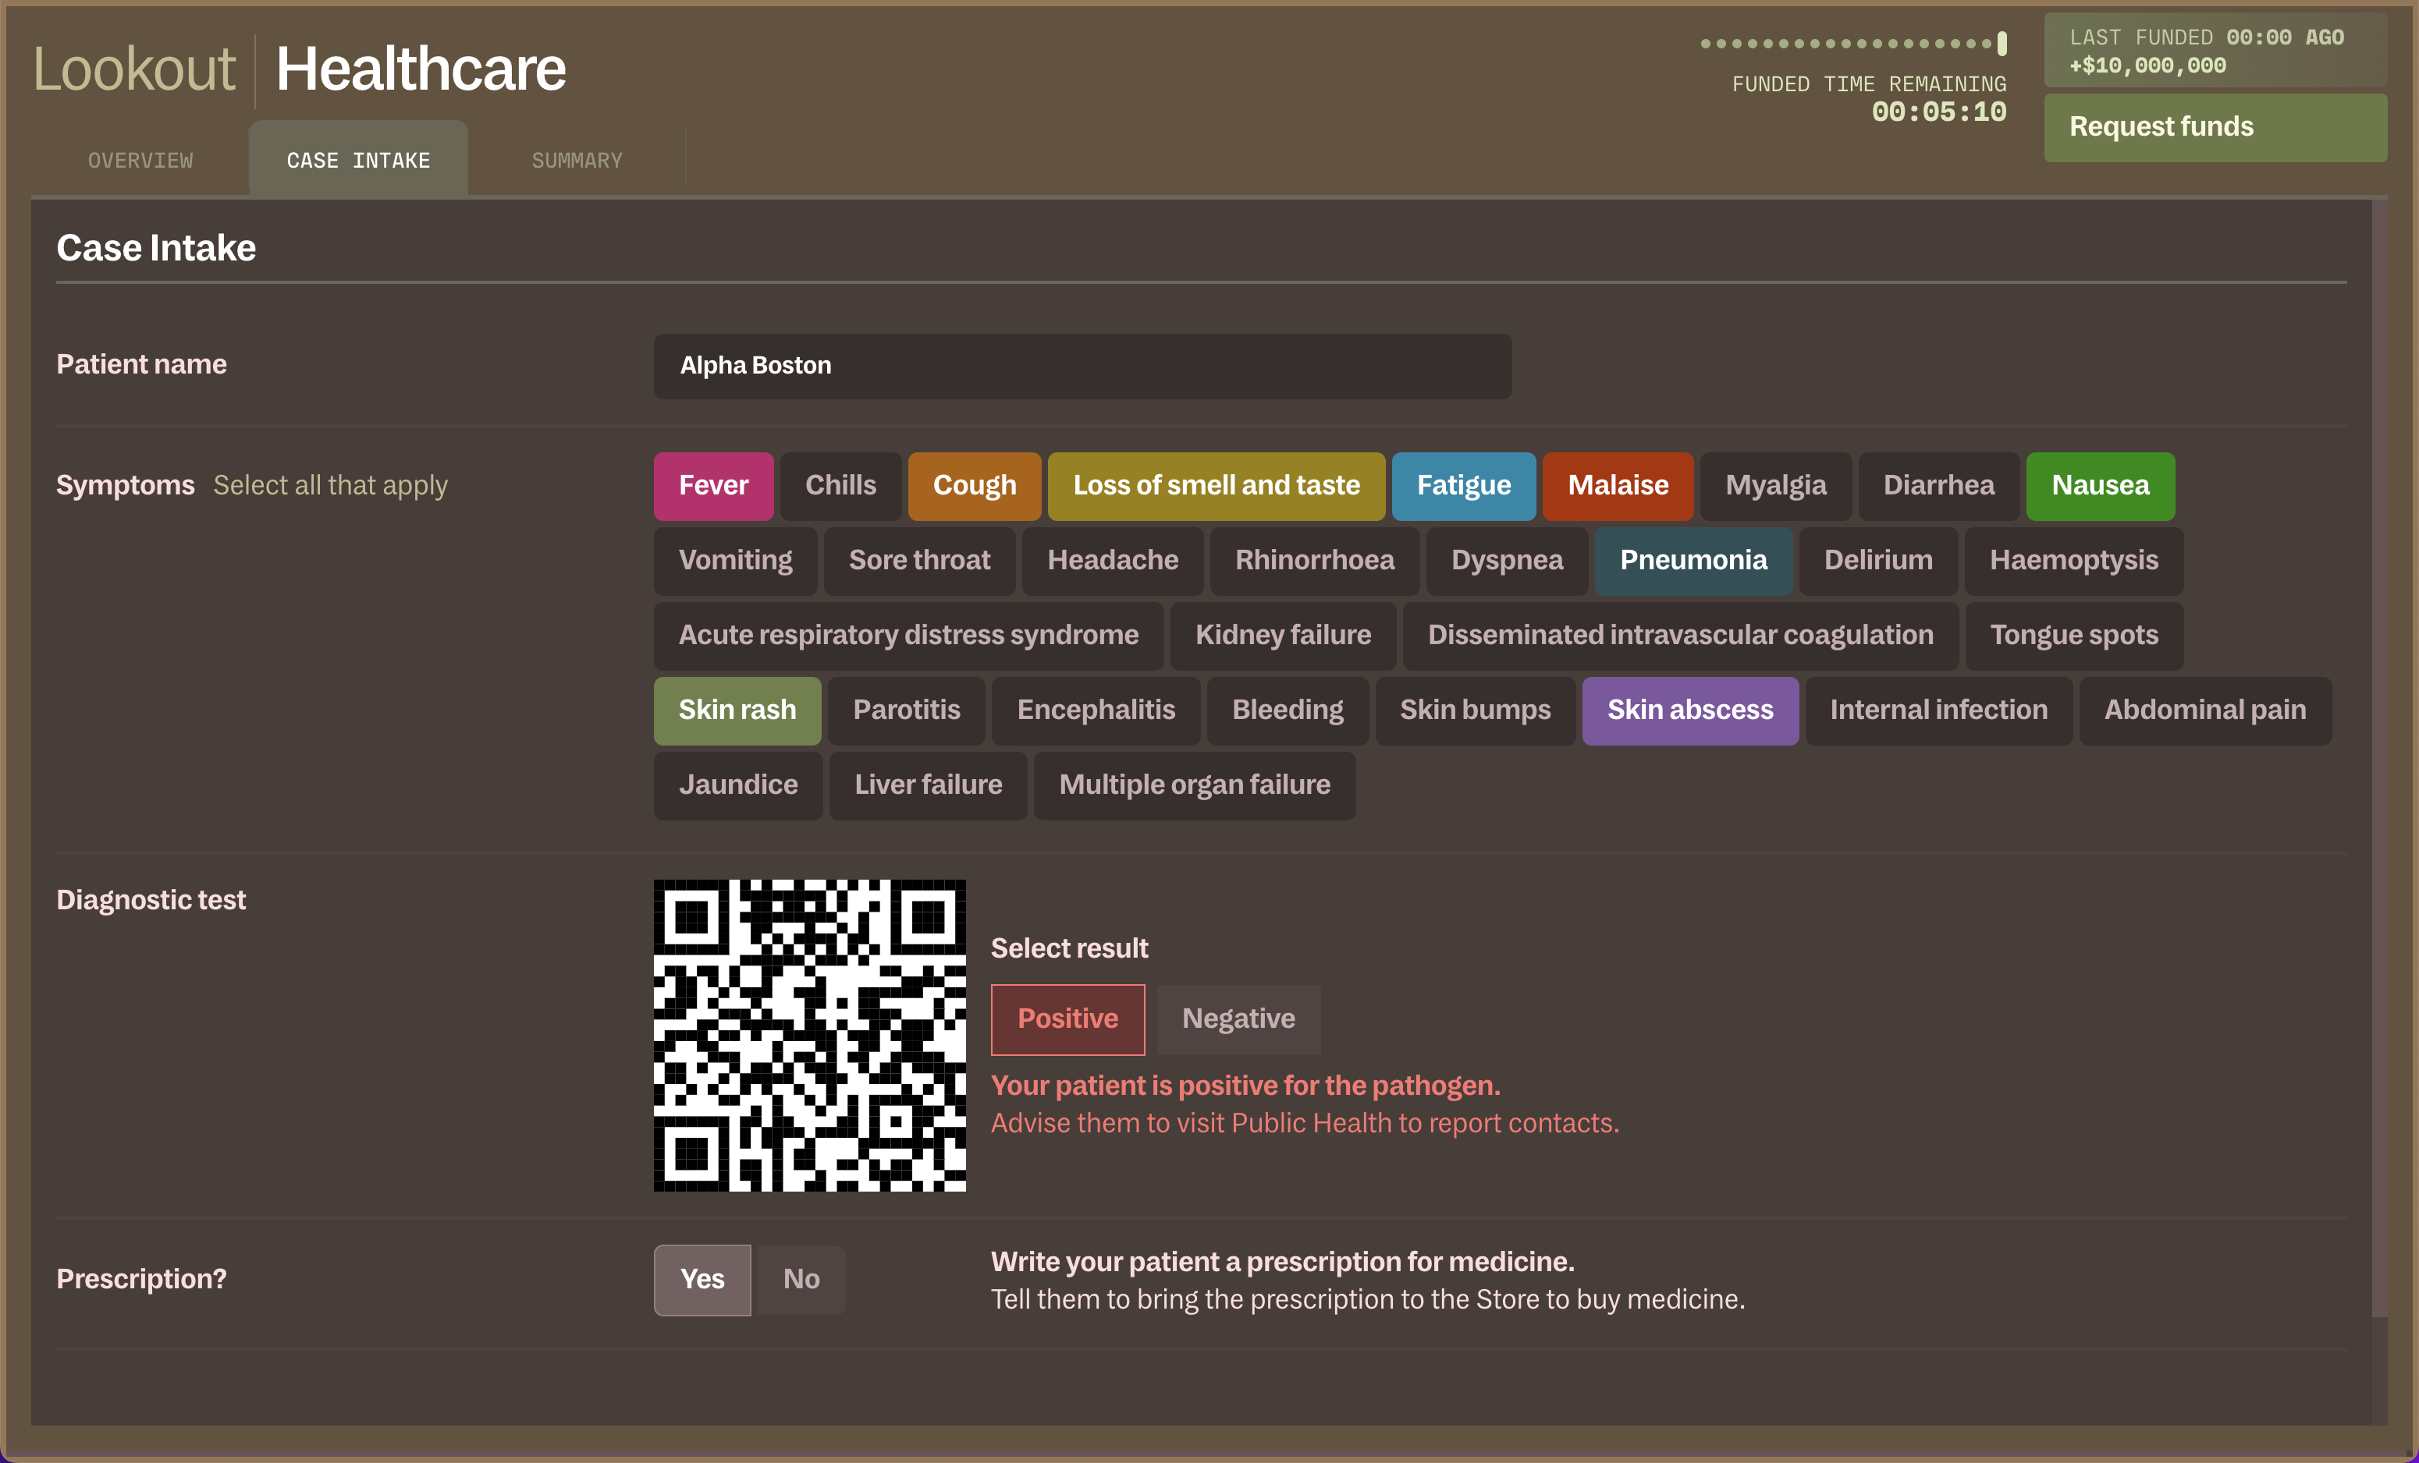Screen dimensions: 2419x1463
Task: Edit the Patient name input field
Action: coord(1082,366)
